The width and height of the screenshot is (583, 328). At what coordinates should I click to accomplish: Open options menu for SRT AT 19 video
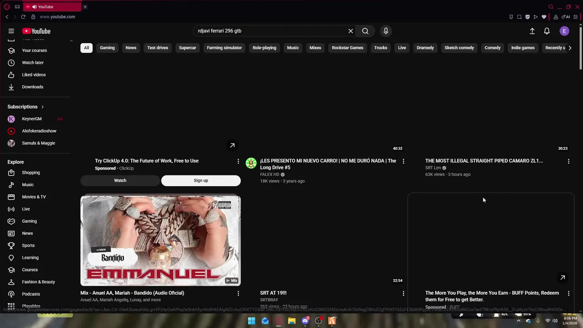click(x=403, y=293)
